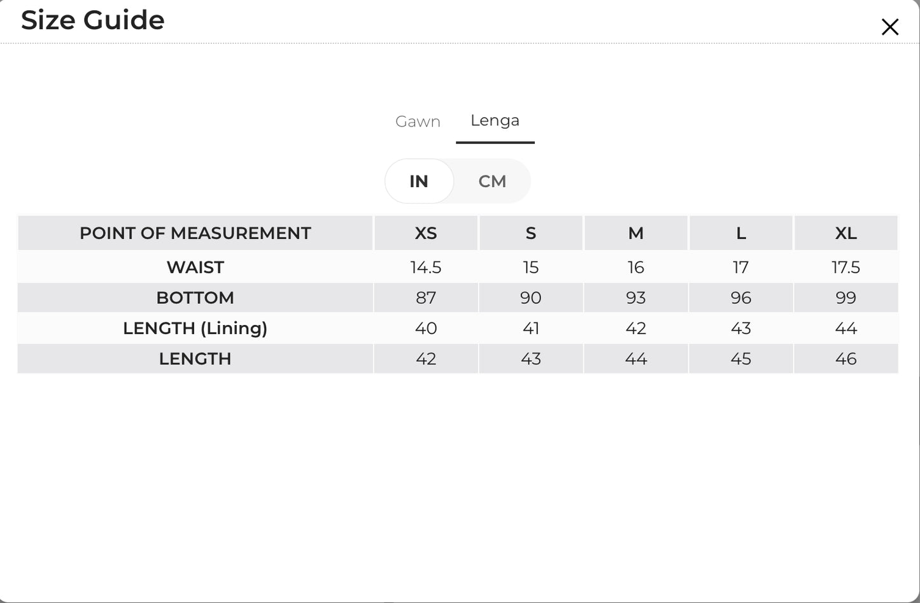Screen dimensions: 920x603
Task: Switch to the Gawn tab
Action: tap(418, 121)
